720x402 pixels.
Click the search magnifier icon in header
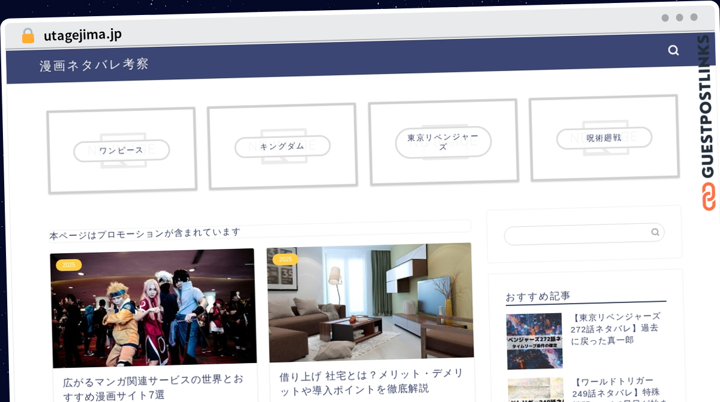[x=673, y=51]
